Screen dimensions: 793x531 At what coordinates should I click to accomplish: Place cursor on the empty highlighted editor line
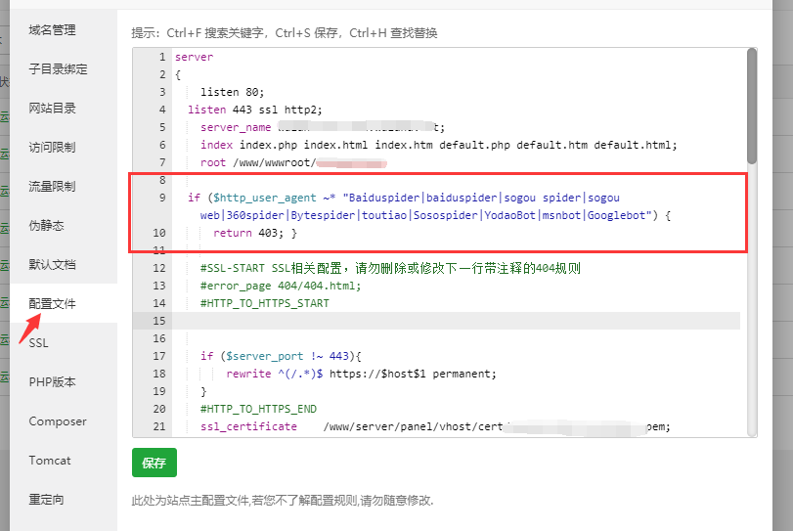point(450,321)
